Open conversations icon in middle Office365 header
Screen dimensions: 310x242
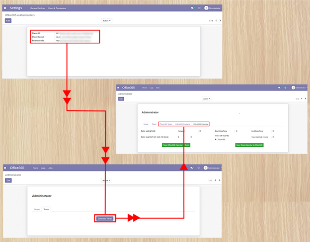280,88
